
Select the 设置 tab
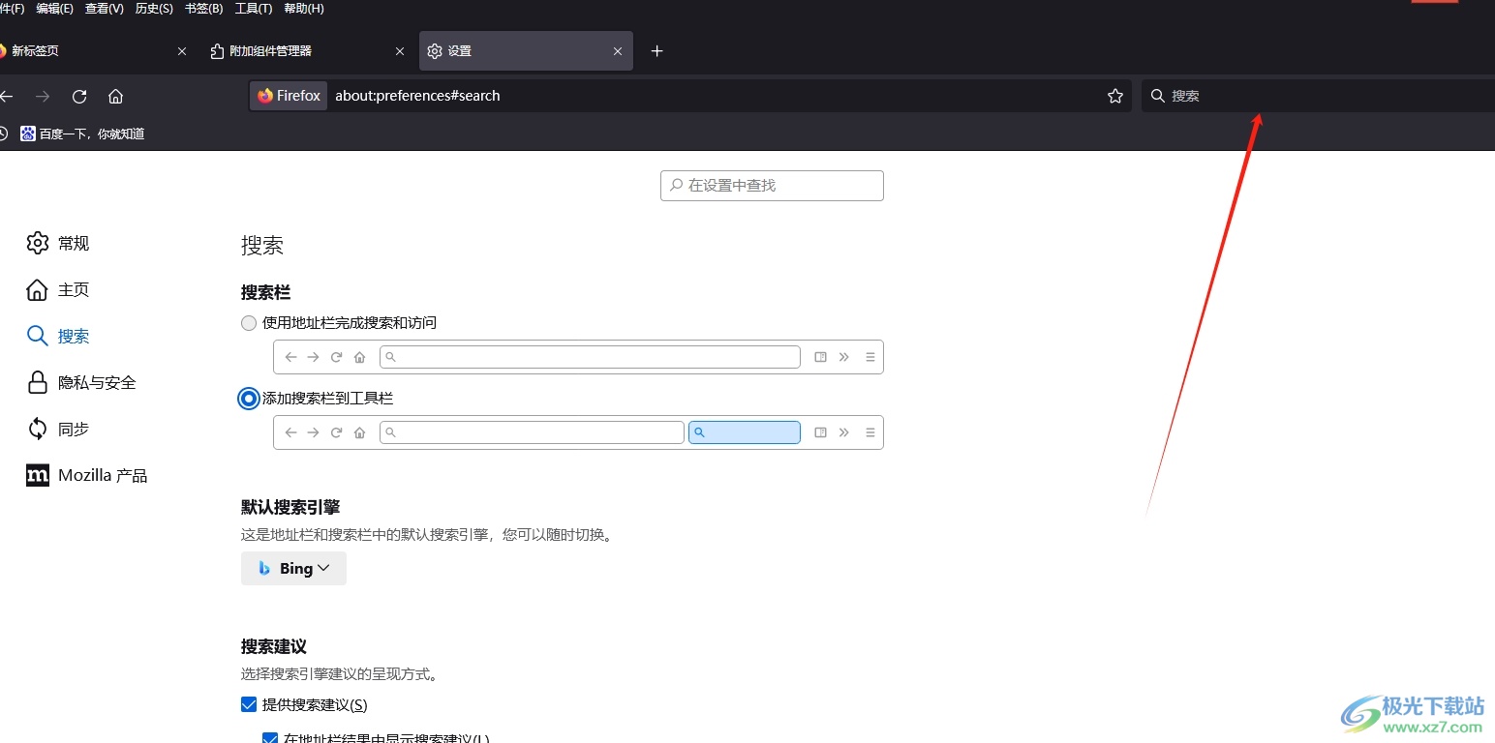point(526,51)
